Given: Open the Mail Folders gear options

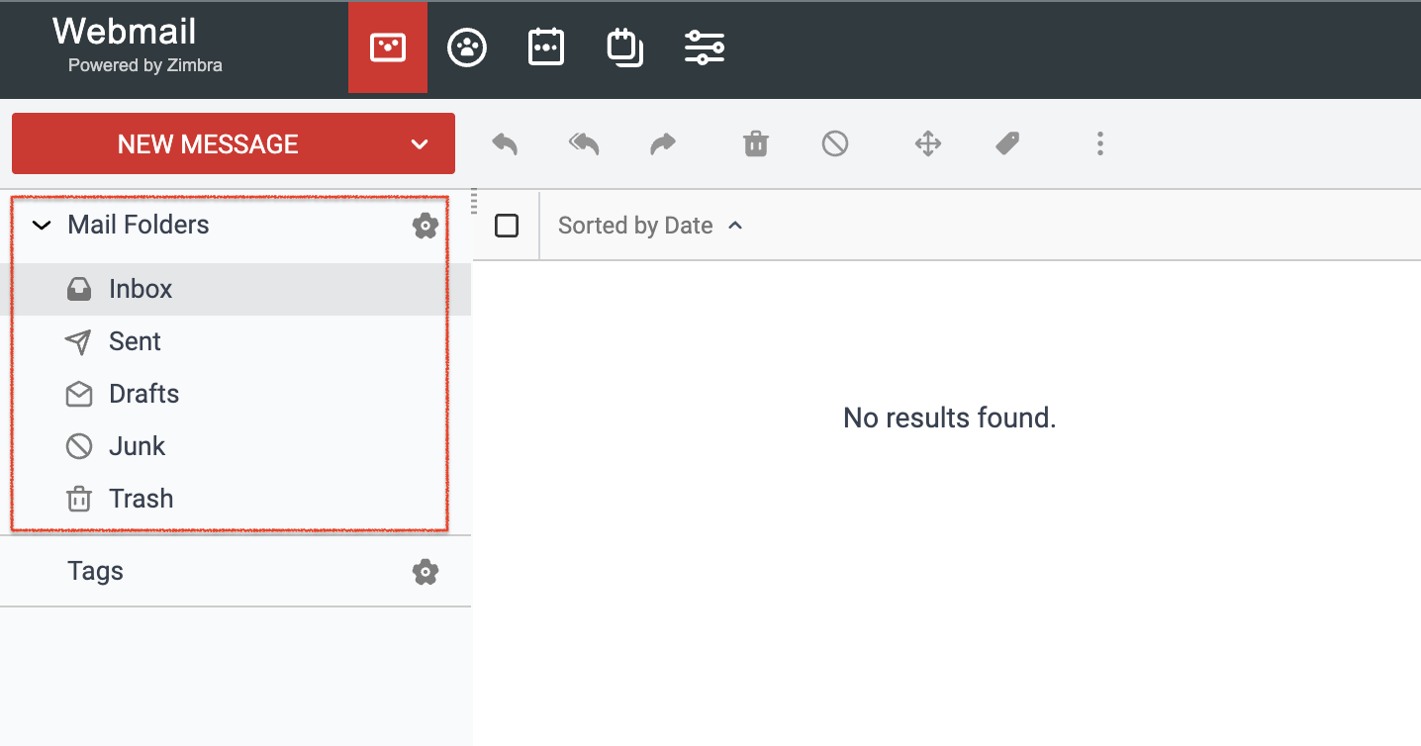Looking at the screenshot, I should (x=426, y=226).
